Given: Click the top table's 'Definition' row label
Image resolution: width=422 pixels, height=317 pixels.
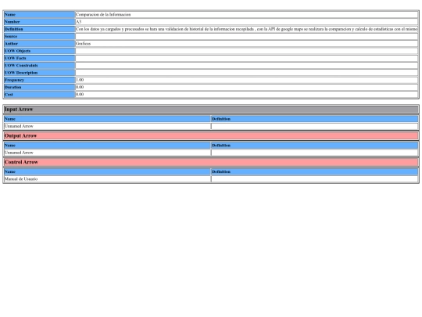Looking at the screenshot, I should tap(14, 29).
